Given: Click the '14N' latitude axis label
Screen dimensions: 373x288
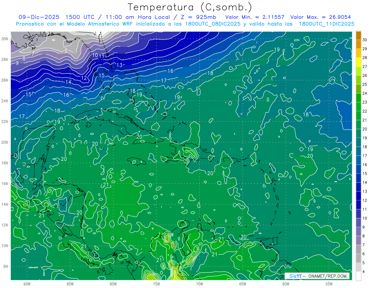Looking at the screenshot, I should pyautogui.click(x=5, y=204).
